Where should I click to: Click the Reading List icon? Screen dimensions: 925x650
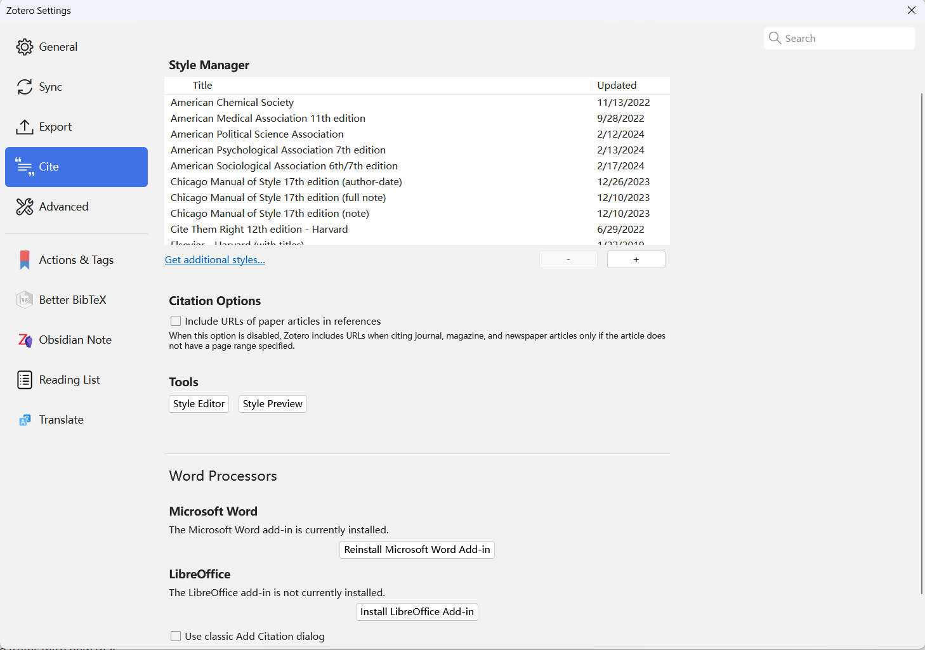click(x=25, y=380)
